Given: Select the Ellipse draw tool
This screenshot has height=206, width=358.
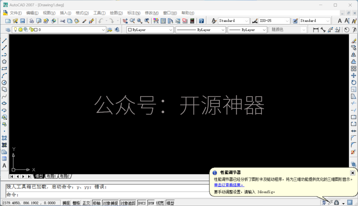Looking at the screenshot, I should 4,103.
